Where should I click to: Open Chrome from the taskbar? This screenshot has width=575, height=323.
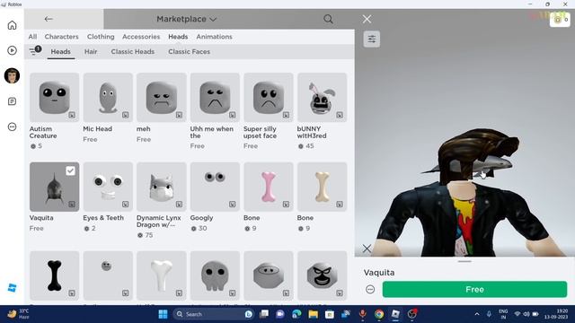(379, 314)
